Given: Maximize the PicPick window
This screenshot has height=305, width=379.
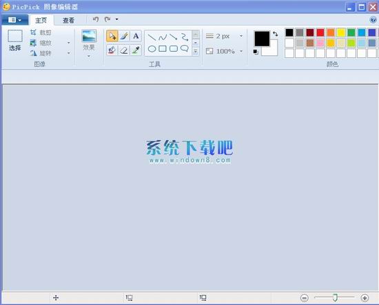Looking at the screenshot, I should pyautogui.click(x=362, y=8).
